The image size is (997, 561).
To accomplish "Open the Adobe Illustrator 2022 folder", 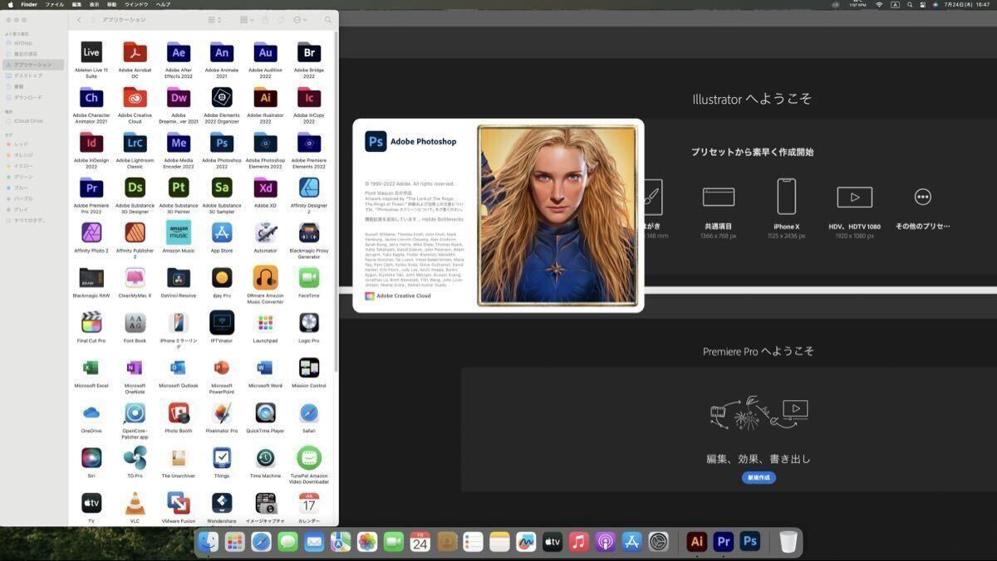I will click(x=265, y=98).
